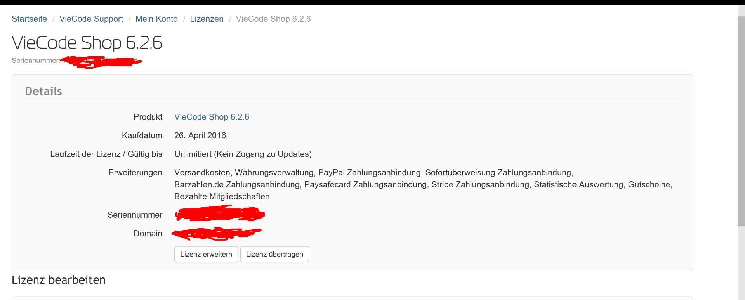The height and width of the screenshot is (300, 745).
Task: Click the Details panel heading
Action: [x=43, y=91]
